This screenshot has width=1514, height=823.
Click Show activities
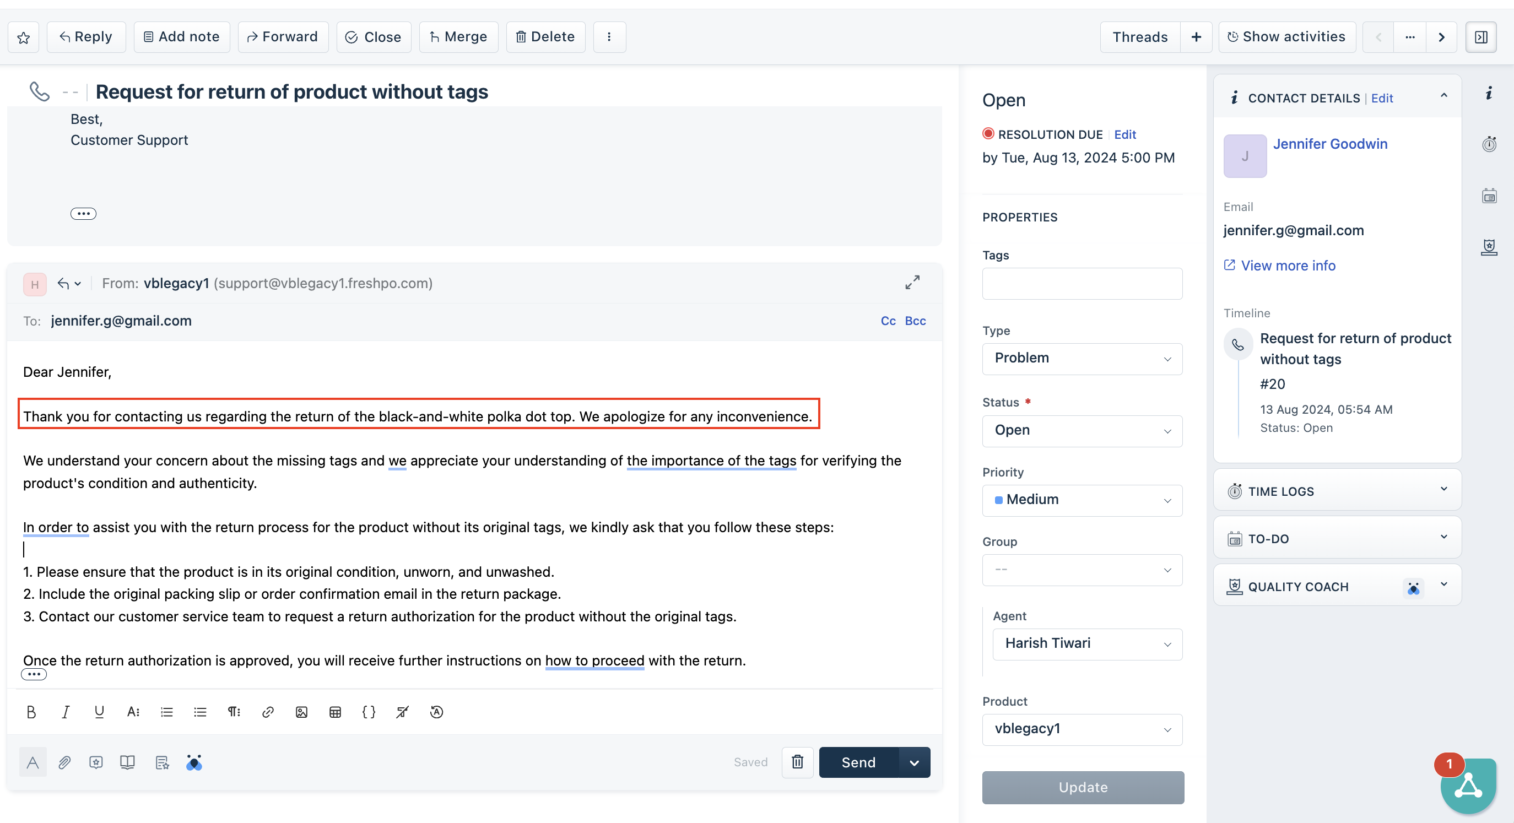tap(1286, 37)
